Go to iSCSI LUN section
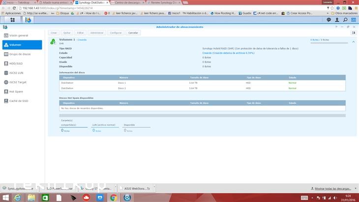The height and width of the screenshot is (202, 359). pos(17,73)
